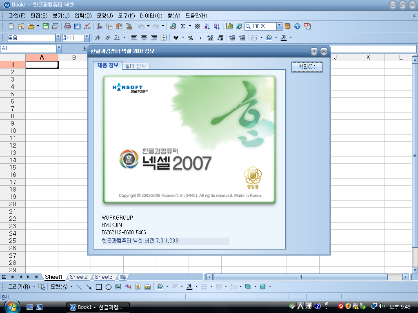
Task: Sort descending icon
Action: (217, 26)
